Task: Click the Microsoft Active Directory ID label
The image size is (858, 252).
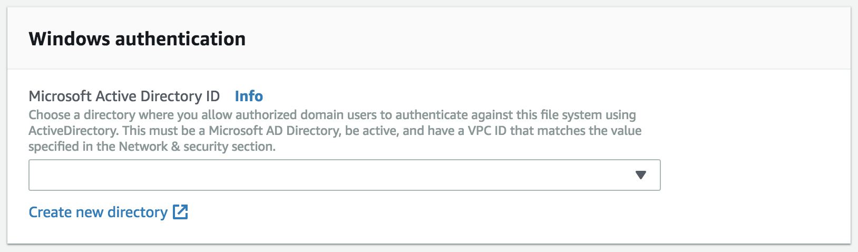Action: point(124,96)
